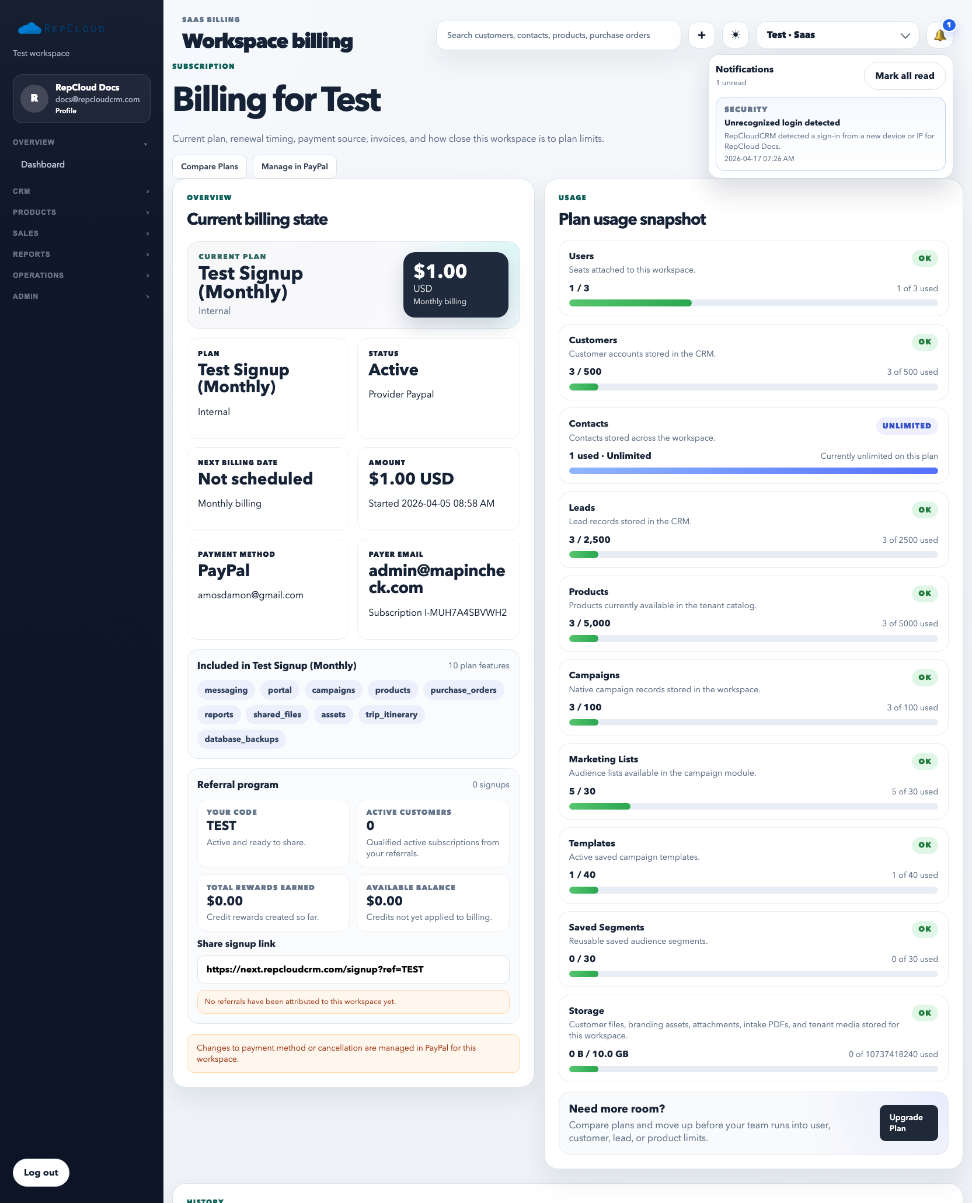Click Mark all read in notifications

coord(904,76)
